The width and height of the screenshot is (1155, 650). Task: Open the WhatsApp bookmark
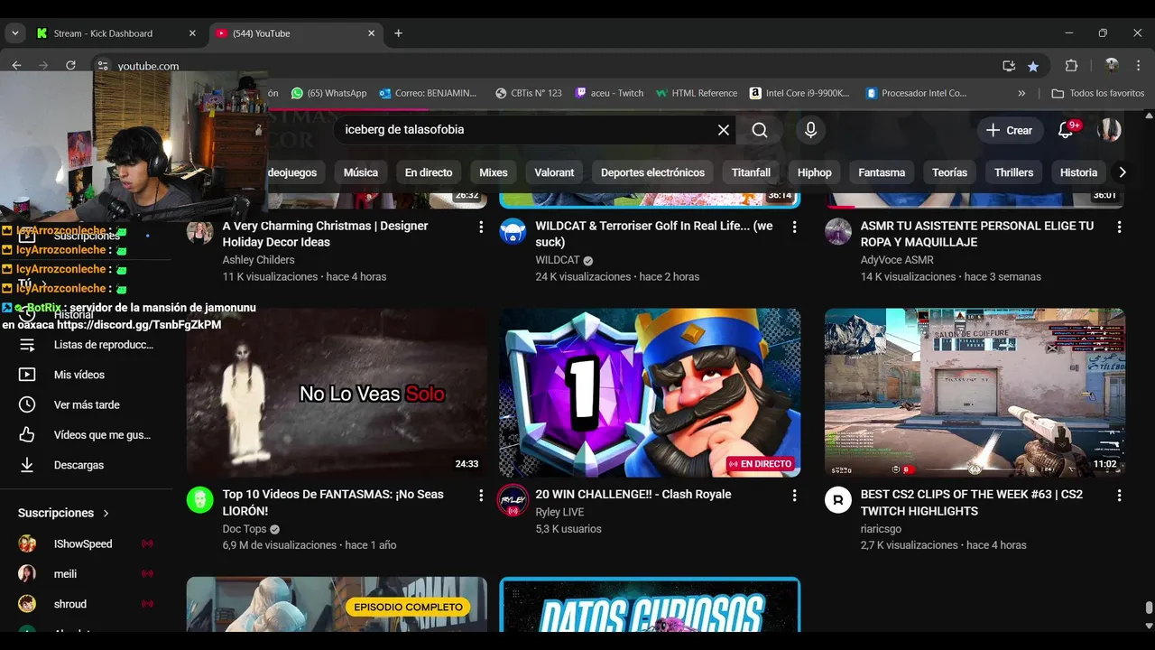pyautogui.click(x=328, y=93)
